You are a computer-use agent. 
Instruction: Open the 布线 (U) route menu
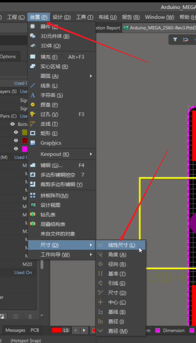point(107,17)
